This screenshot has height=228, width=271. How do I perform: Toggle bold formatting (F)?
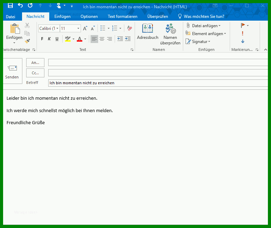click(x=42, y=39)
